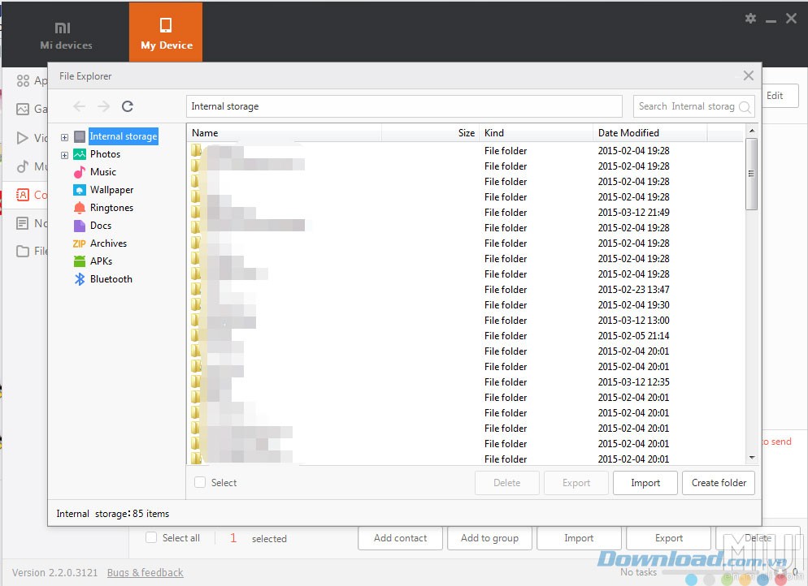This screenshot has width=808, height=586.
Task: Expand the Internal storage tree node
Action: pos(64,136)
